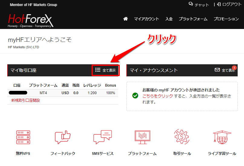This screenshot has height=166, width=244.
Task: Click the プラットフォーム label under monitor icon
Action: point(142,154)
